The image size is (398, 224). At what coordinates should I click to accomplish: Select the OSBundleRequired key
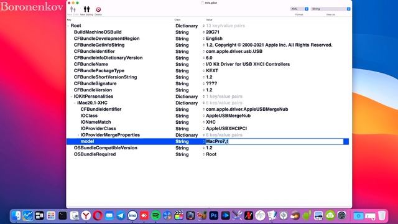(x=95, y=154)
